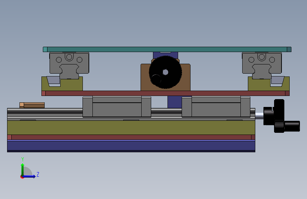Select the large olive base plate

click(131, 127)
